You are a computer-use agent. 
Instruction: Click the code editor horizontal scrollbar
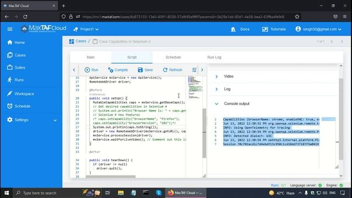click(111, 177)
